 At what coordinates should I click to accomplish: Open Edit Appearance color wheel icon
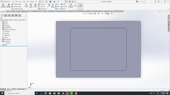pos(106,13)
